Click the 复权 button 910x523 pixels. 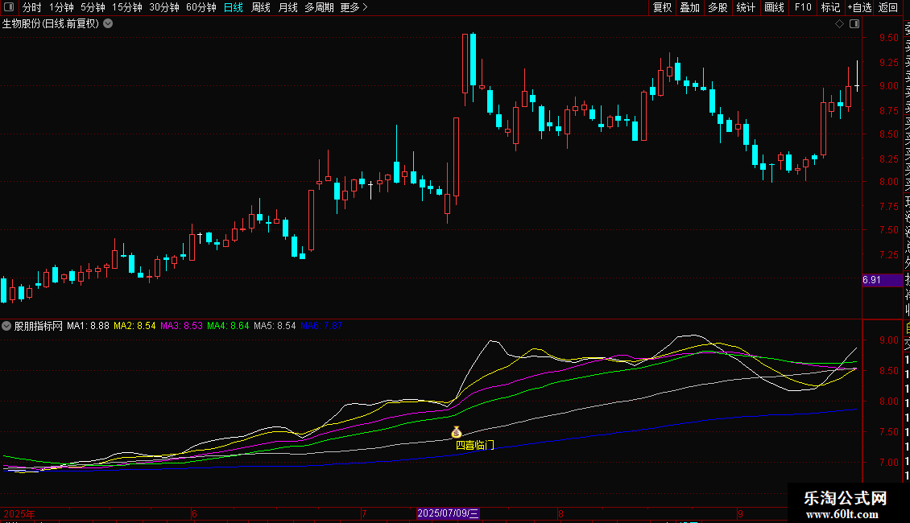pos(662,7)
